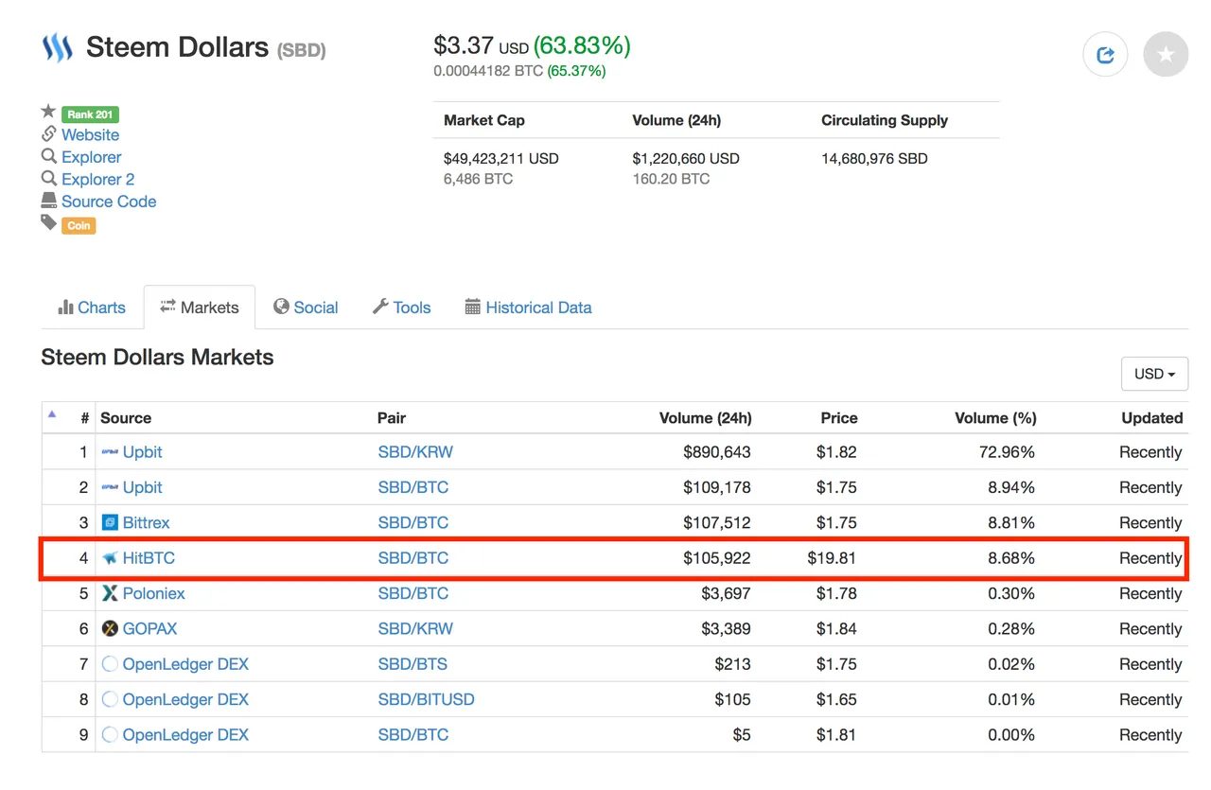The image size is (1211, 790).
Task: Open OpenLedger DEX link in row 8
Action: point(185,699)
